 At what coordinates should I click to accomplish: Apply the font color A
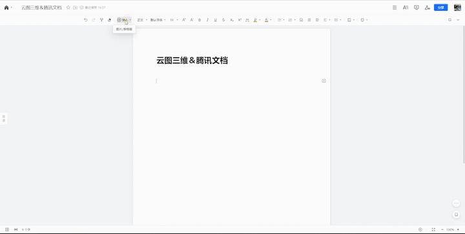(266, 20)
